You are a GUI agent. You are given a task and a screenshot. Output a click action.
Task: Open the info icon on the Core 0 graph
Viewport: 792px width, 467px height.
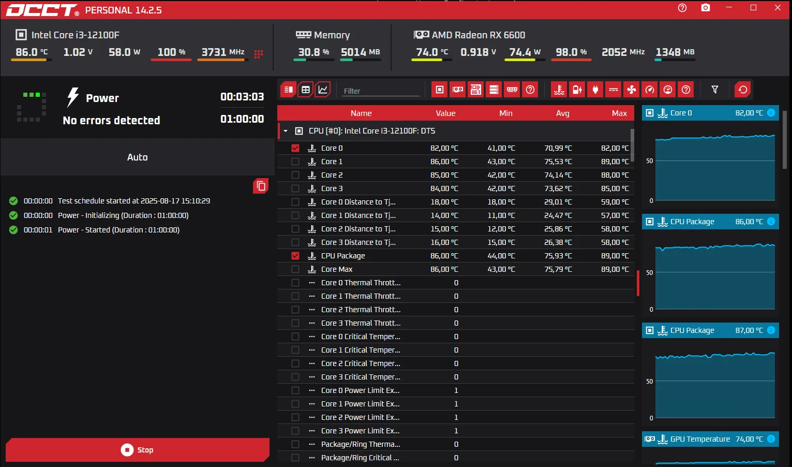point(771,113)
